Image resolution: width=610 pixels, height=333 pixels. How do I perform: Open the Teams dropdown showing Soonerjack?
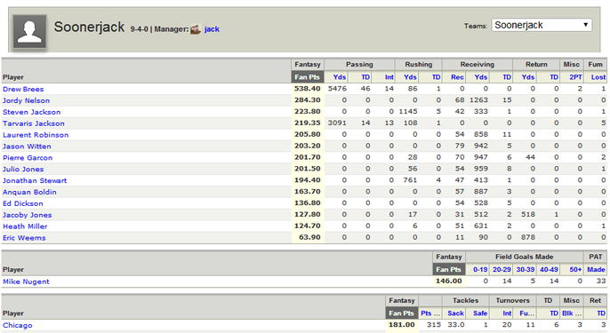[x=542, y=25]
